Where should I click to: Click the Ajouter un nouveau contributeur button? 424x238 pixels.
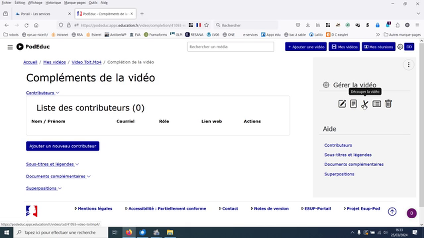(x=63, y=146)
